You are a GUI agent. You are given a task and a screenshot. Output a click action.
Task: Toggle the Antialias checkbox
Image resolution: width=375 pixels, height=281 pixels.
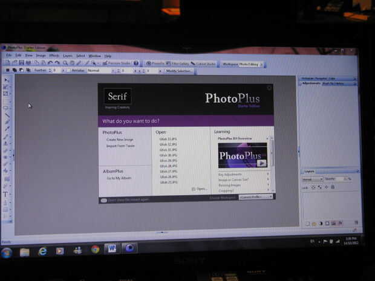68,71
